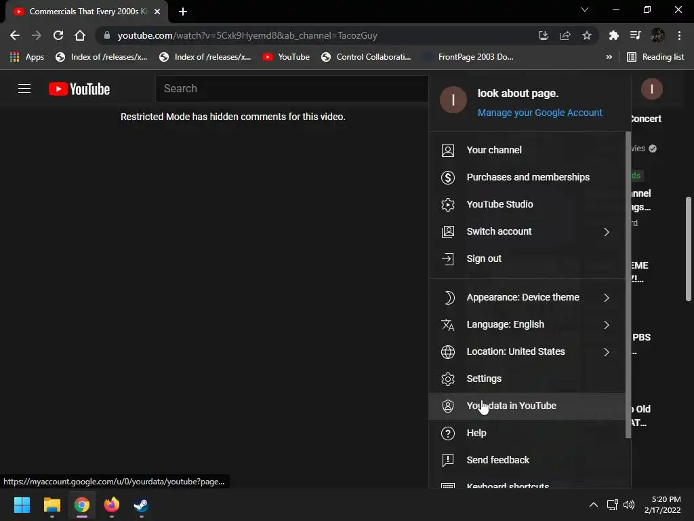Open the media controls icon in the toolbar
The image size is (694, 521).
coord(635,35)
